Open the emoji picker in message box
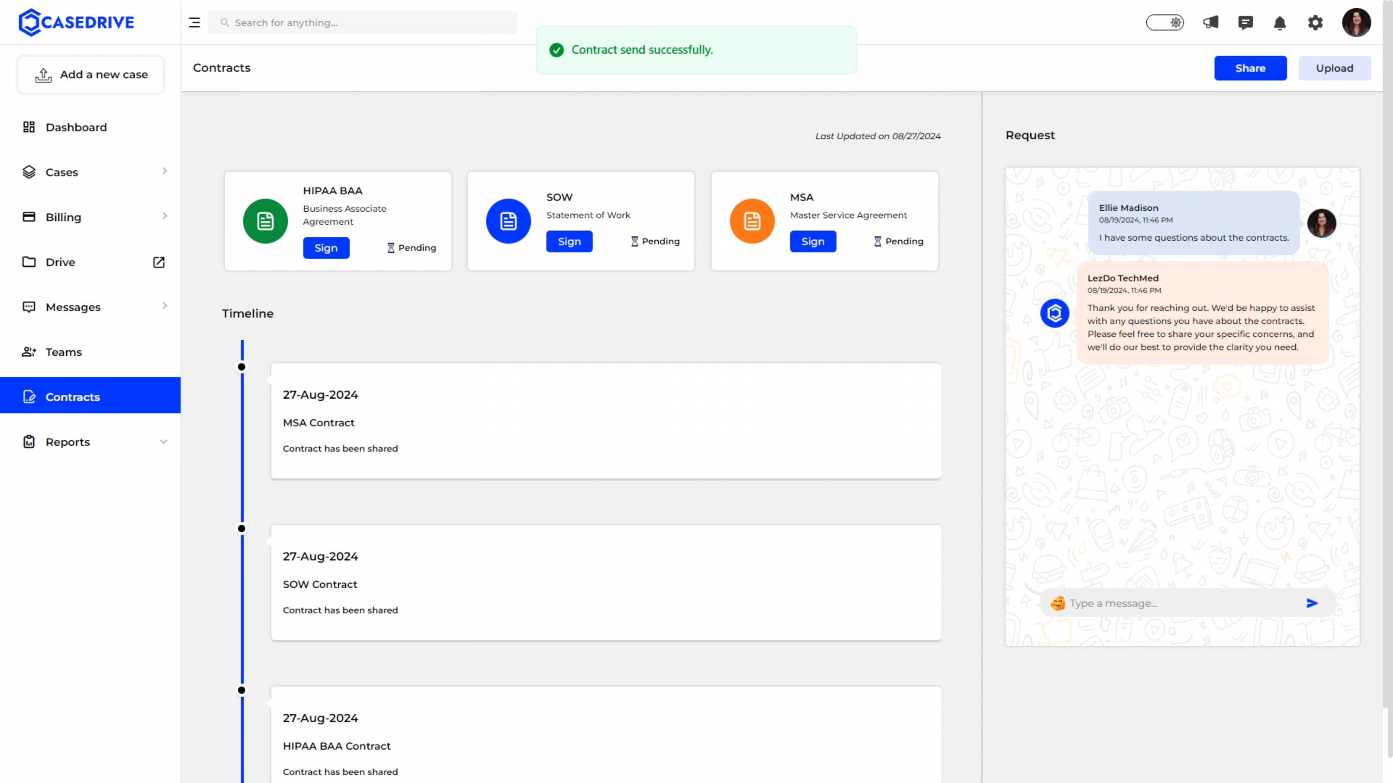This screenshot has height=783, width=1393. point(1057,603)
